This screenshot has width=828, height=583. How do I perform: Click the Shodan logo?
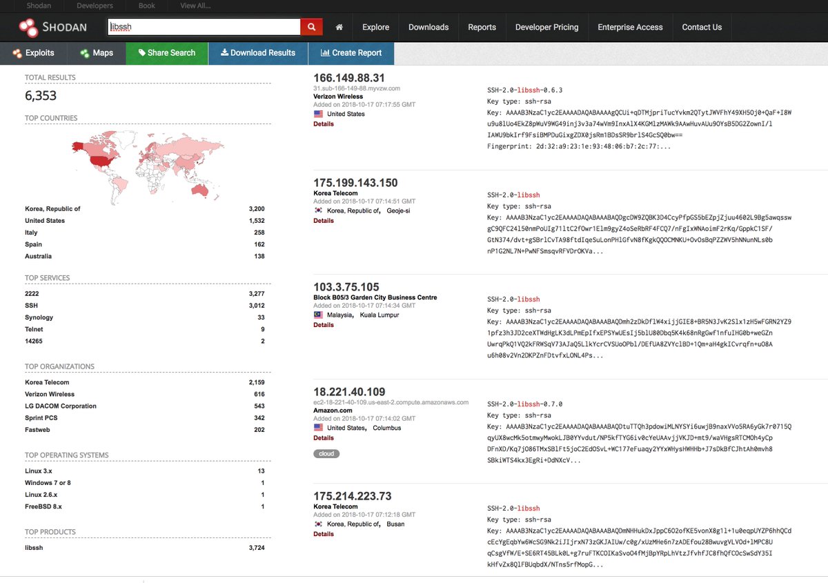tap(52, 27)
